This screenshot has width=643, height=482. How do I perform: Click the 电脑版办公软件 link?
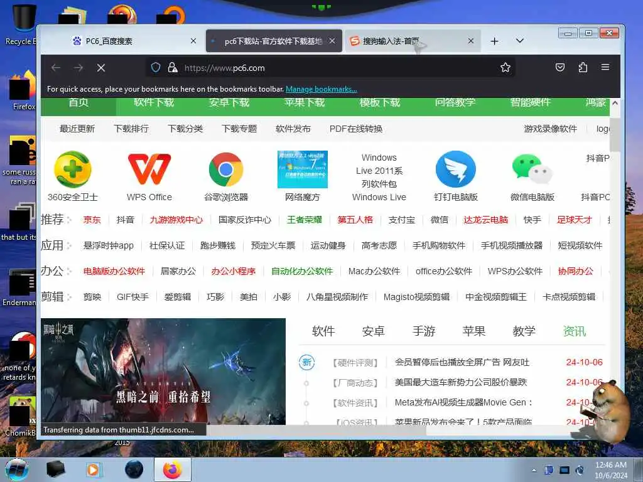114,271
